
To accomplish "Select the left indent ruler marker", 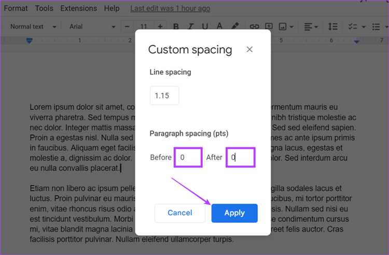I will (29, 40).
